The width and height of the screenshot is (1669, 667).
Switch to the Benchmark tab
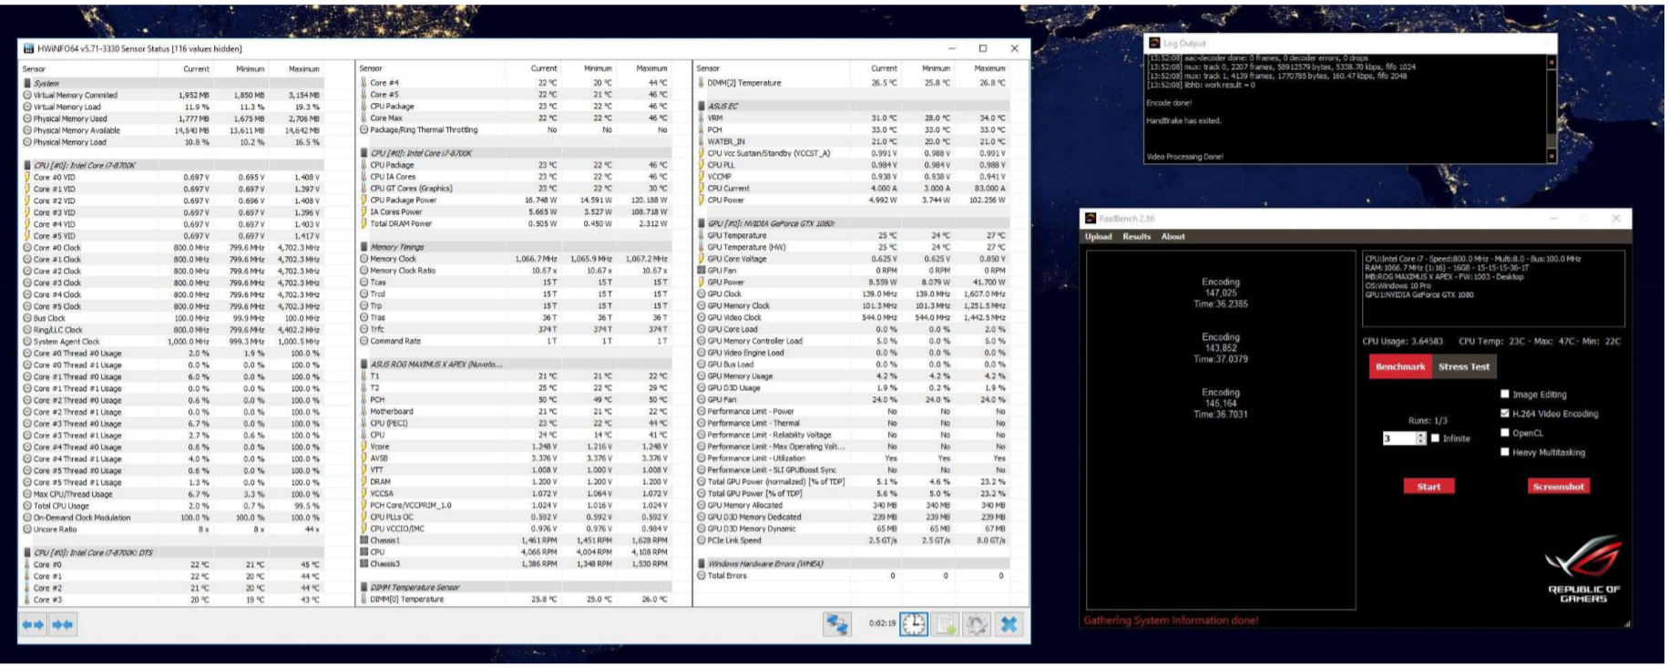[1400, 366]
